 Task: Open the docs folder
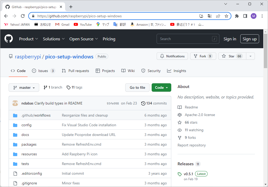pyautogui.click(x=25, y=135)
